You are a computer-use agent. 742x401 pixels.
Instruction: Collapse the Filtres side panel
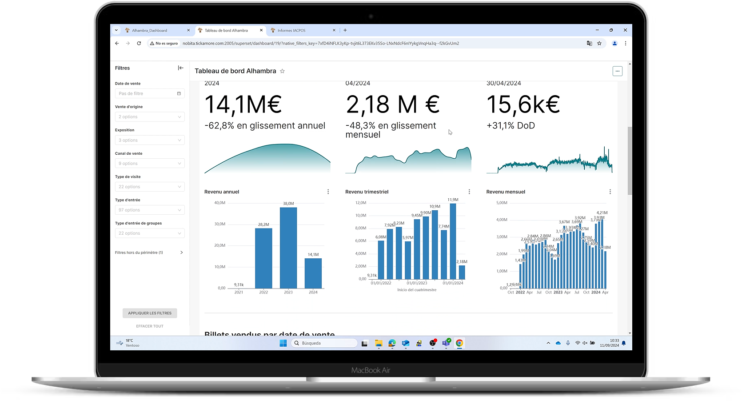[x=180, y=68]
